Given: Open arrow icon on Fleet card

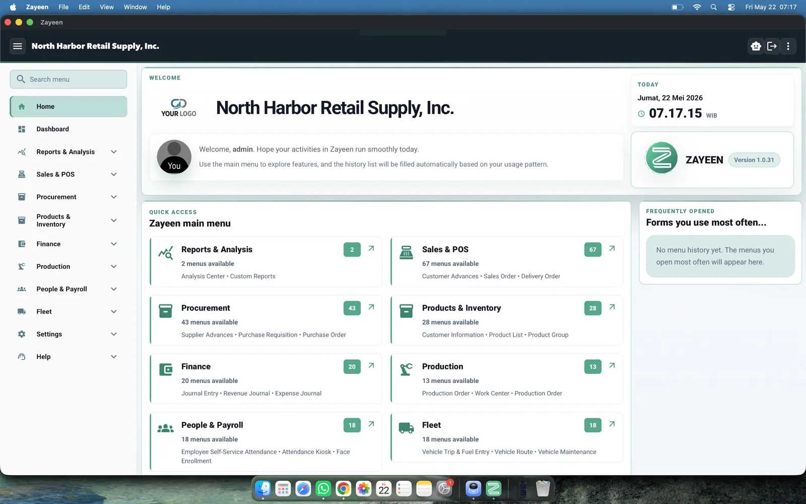Looking at the screenshot, I should click(x=612, y=424).
